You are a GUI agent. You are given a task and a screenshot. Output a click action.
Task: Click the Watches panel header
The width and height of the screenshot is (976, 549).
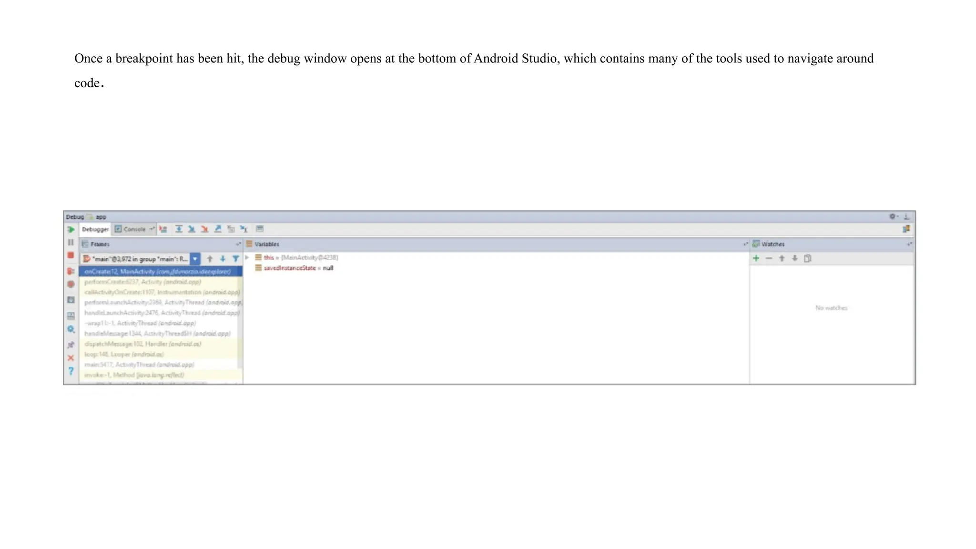point(832,244)
